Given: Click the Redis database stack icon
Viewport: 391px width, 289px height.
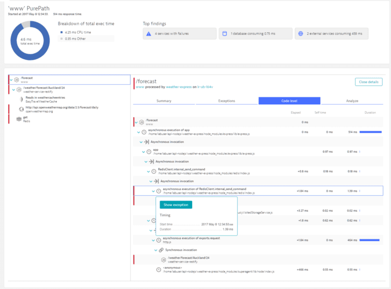Looking at the screenshot, I should pos(19,119).
